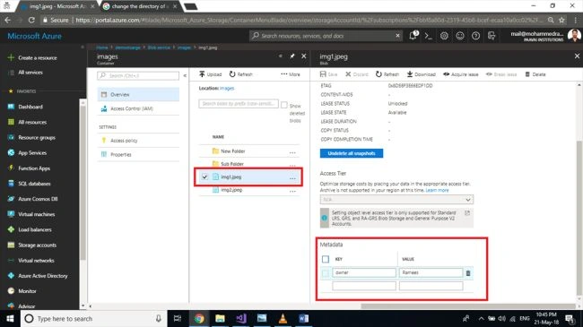Image resolution: width=583 pixels, height=327 pixels.
Task: Click the blob prefix search field
Action: coord(239,104)
